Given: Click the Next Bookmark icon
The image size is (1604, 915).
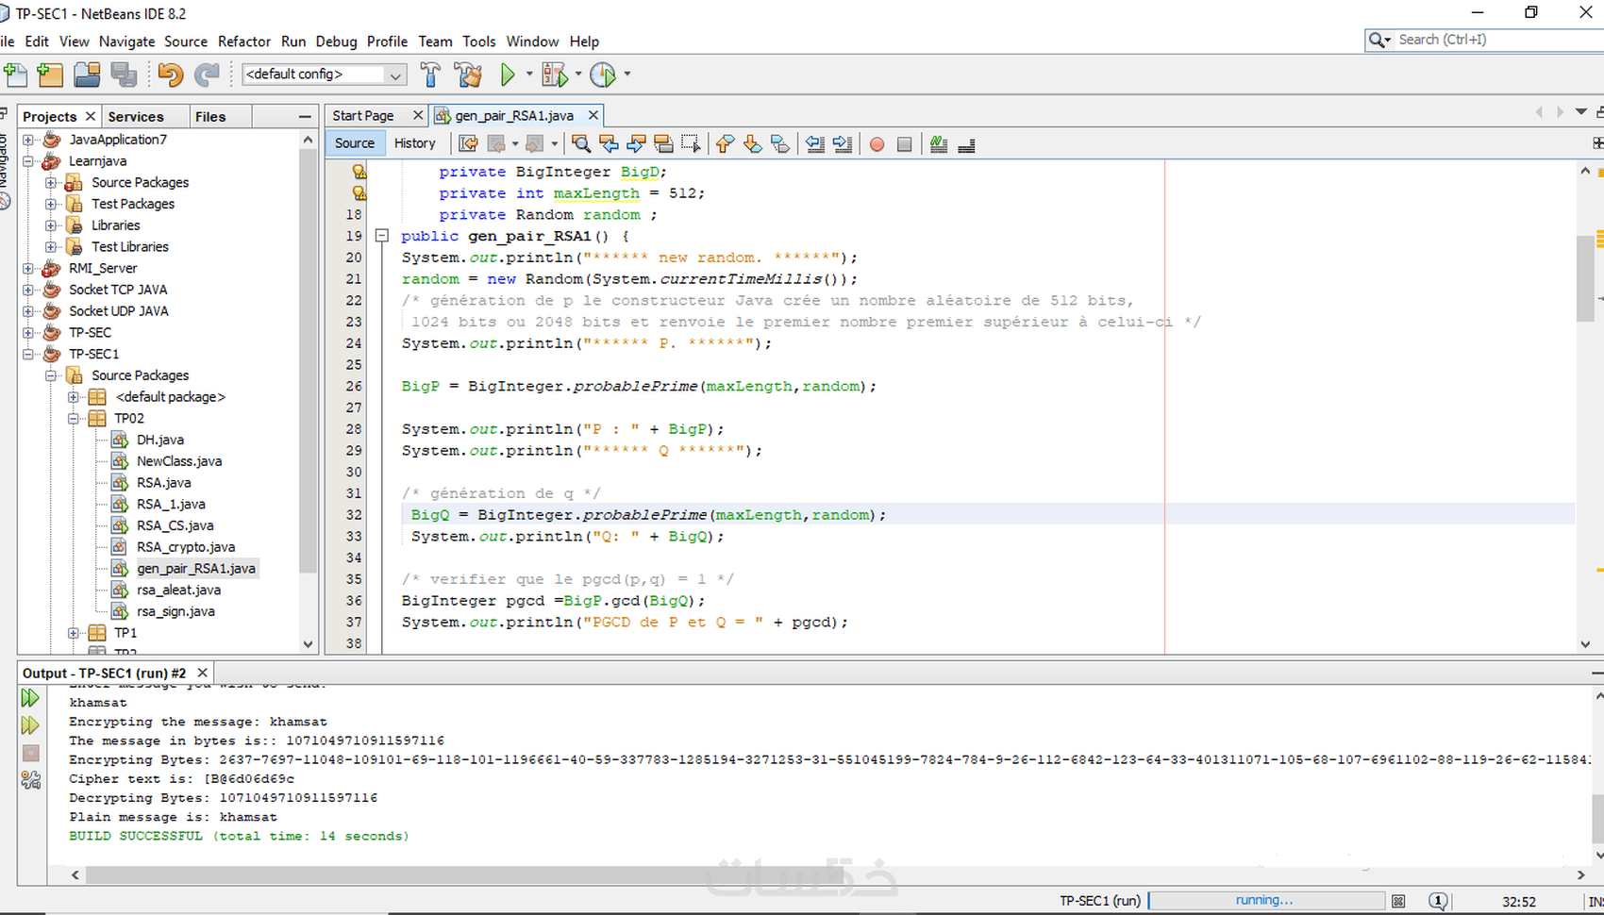Looking at the screenshot, I should [752, 143].
